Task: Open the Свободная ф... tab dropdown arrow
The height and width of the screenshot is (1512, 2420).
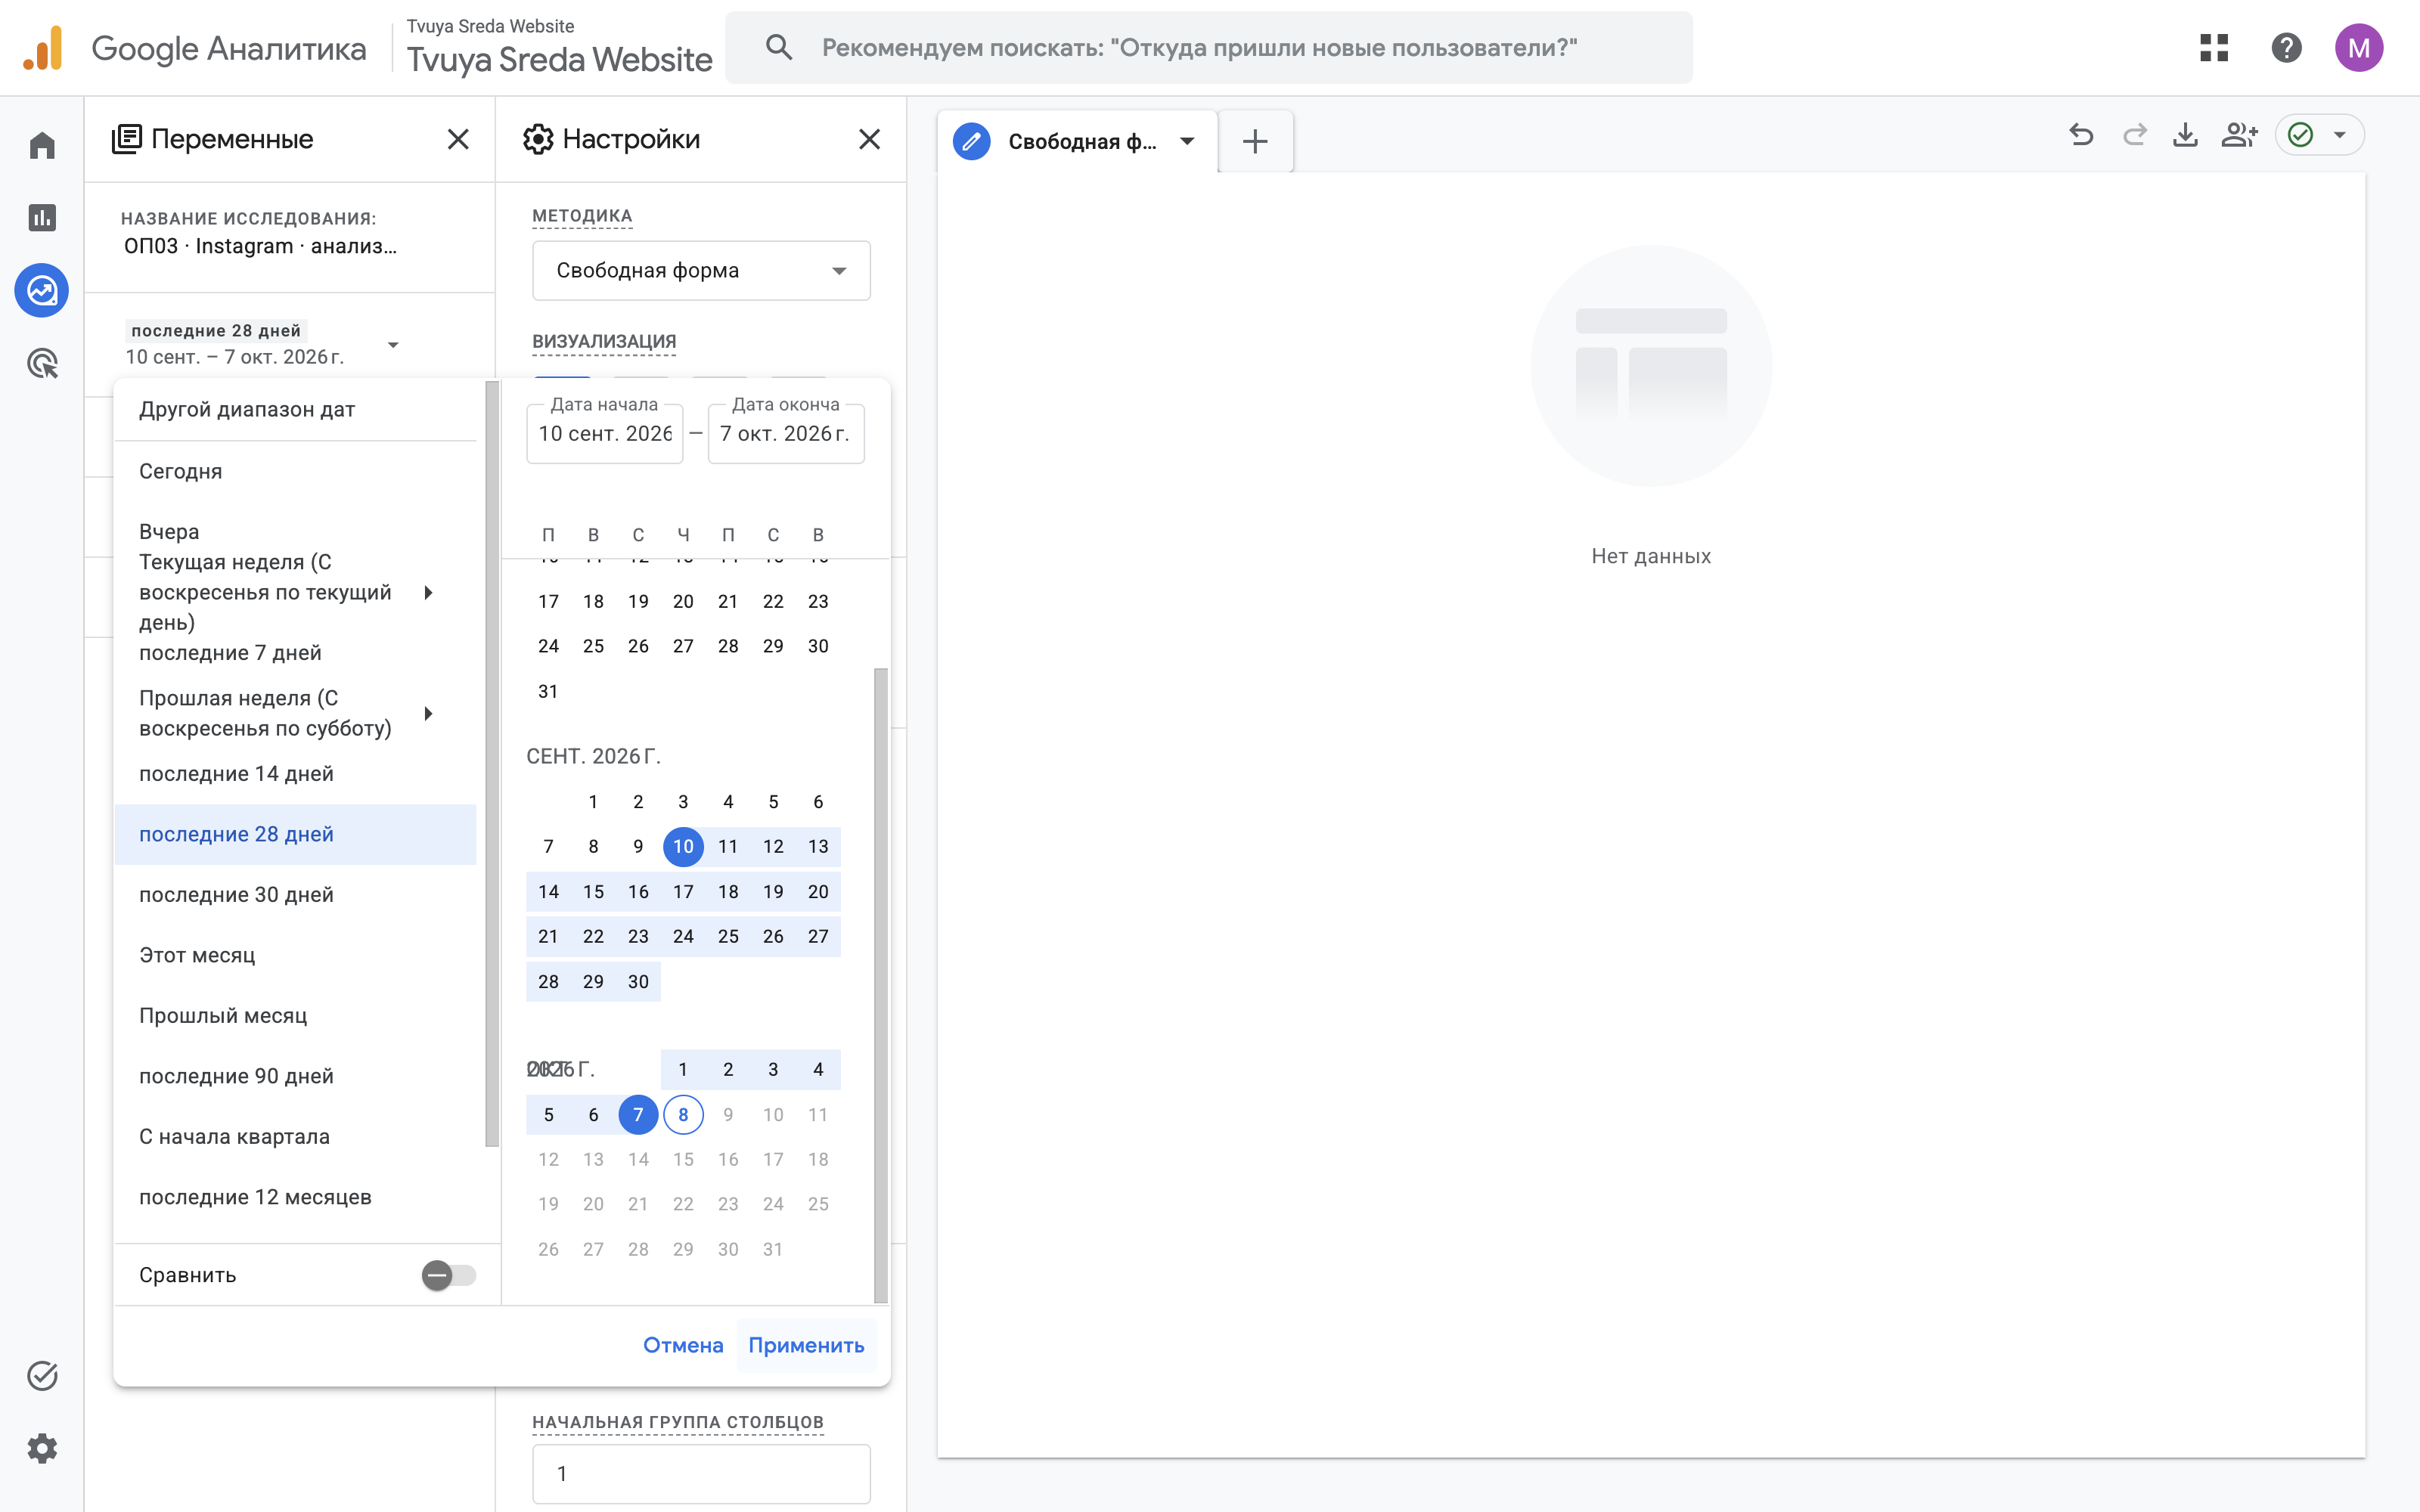Action: coord(1187,141)
